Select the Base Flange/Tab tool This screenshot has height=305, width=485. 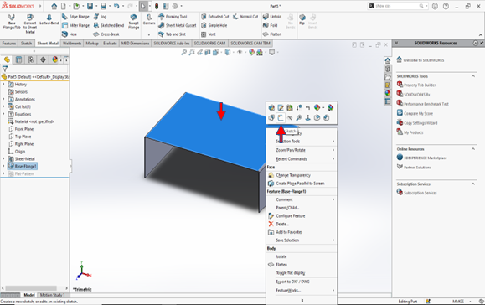pos(12,22)
